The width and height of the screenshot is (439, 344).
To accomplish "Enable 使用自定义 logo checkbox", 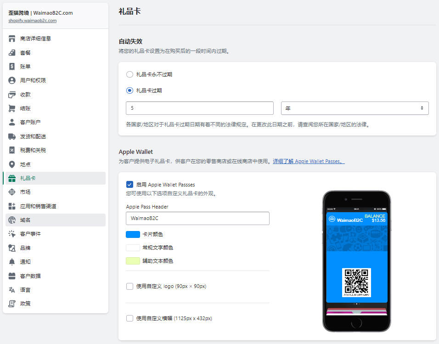I will tap(129, 286).
